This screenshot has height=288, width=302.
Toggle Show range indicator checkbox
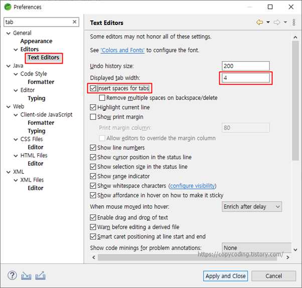pos(93,176)
